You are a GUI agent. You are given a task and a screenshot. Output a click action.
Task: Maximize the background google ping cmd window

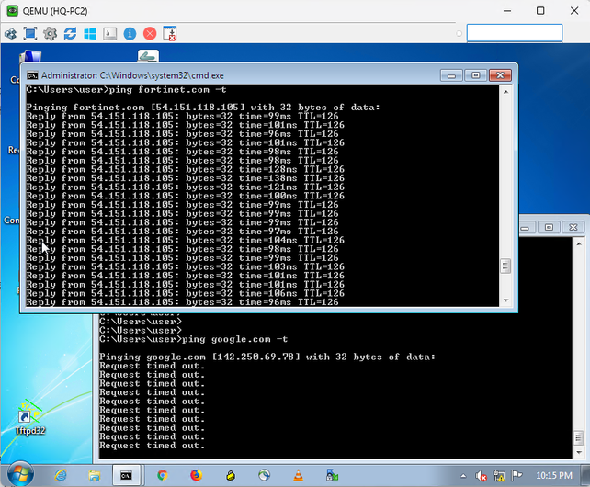click(x=549, y=227)
